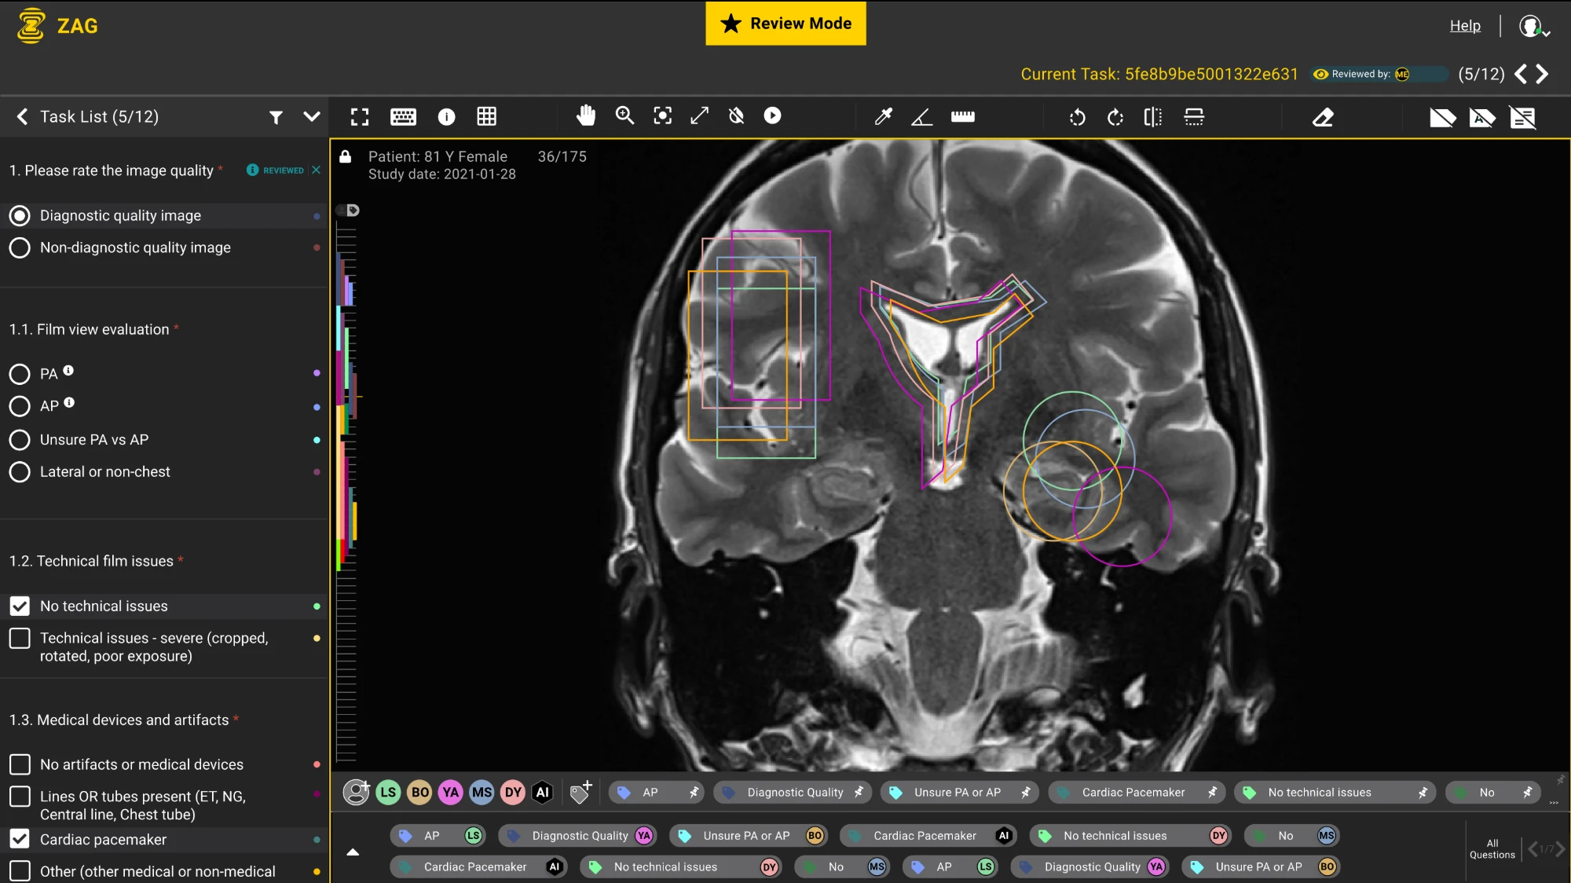
Task: Open the Help link
Action: [x=1465, y=26]
